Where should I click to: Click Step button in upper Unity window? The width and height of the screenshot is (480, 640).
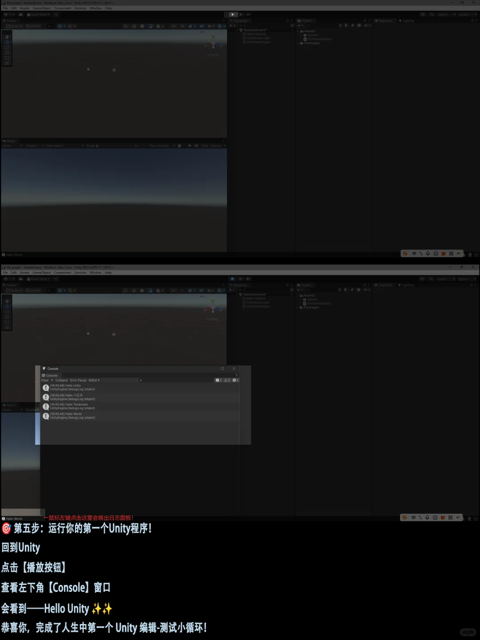248,15
